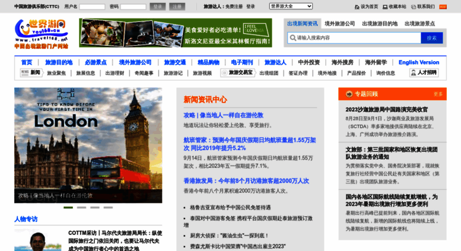Open the 询价信息 link
461x251 pixels.
(386, 73)
